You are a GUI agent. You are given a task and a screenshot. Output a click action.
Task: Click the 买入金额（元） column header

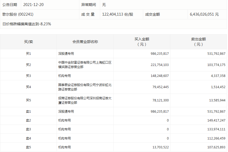[142, 42]
